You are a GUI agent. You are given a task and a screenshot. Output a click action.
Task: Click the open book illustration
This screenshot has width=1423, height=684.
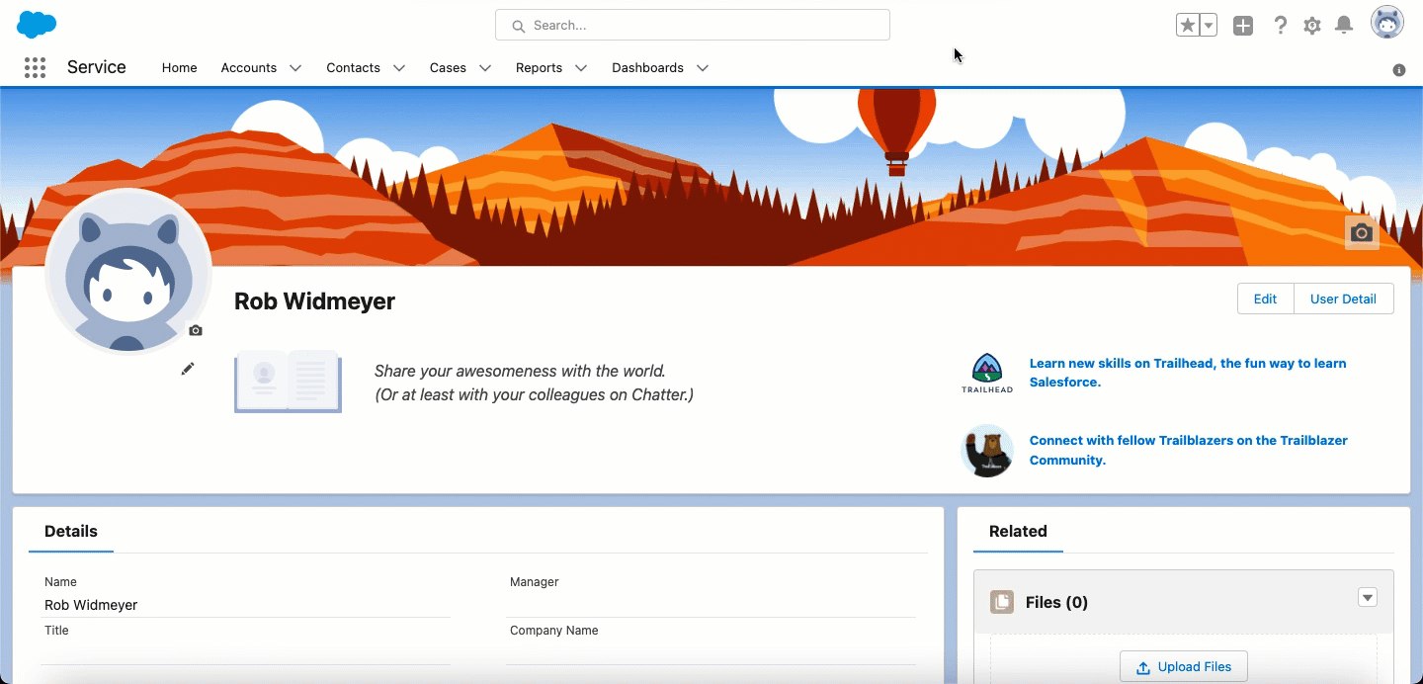288,382
